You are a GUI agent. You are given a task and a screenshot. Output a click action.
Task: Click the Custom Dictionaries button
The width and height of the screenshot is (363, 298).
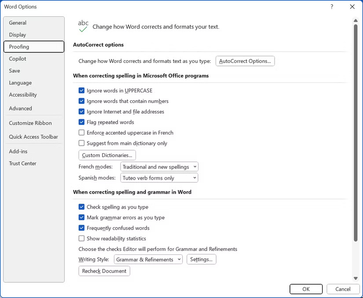tap(107, 155)
